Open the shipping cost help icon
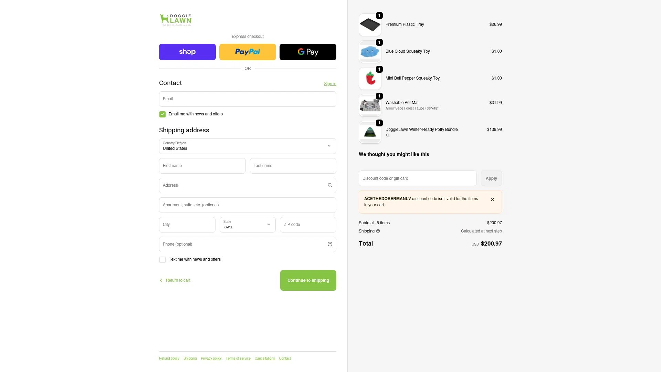 (x=378, y=231)
